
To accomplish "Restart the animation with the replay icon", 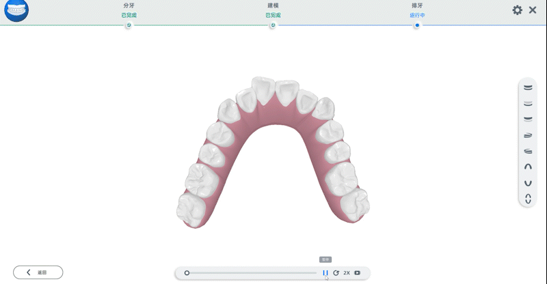I will point(336,272).
